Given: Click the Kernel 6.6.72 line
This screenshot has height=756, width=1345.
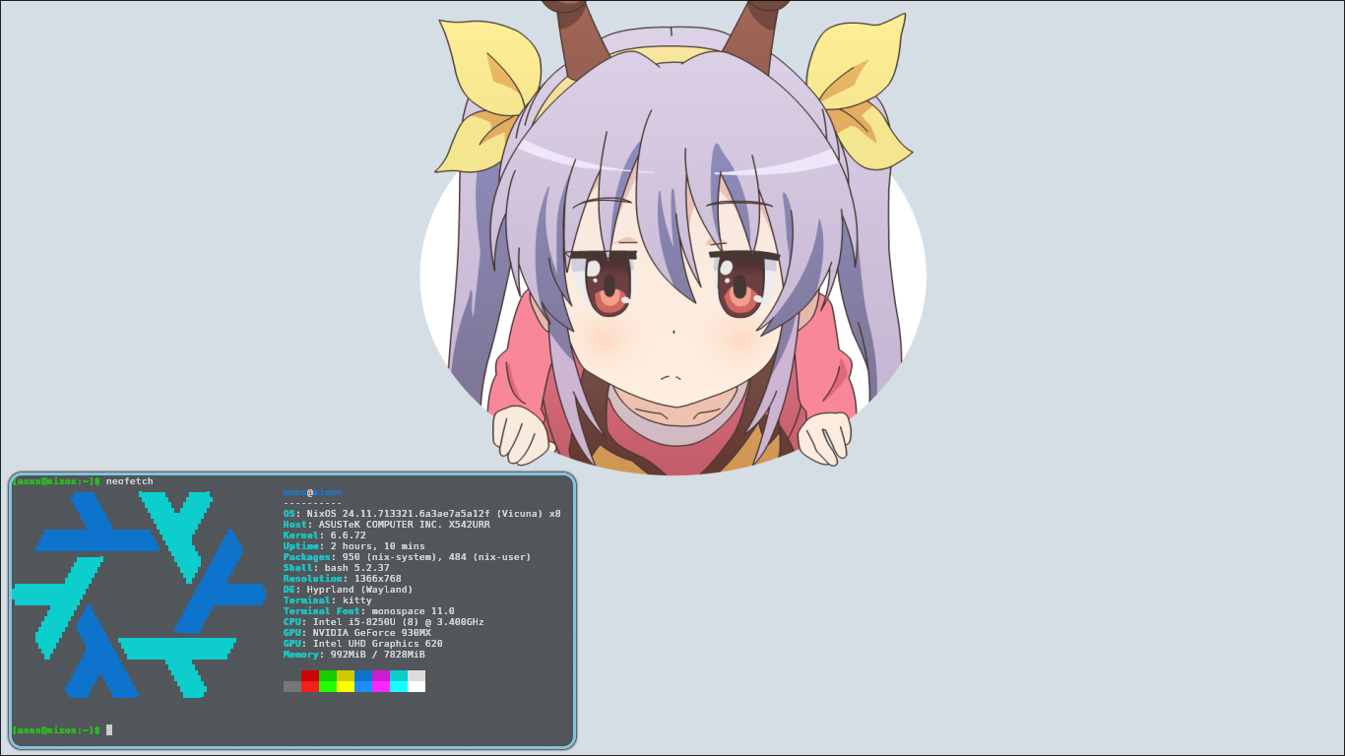Looking at the screenshot, I should click(325, 535).
